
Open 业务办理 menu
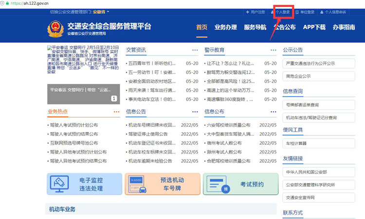[225, 27]
